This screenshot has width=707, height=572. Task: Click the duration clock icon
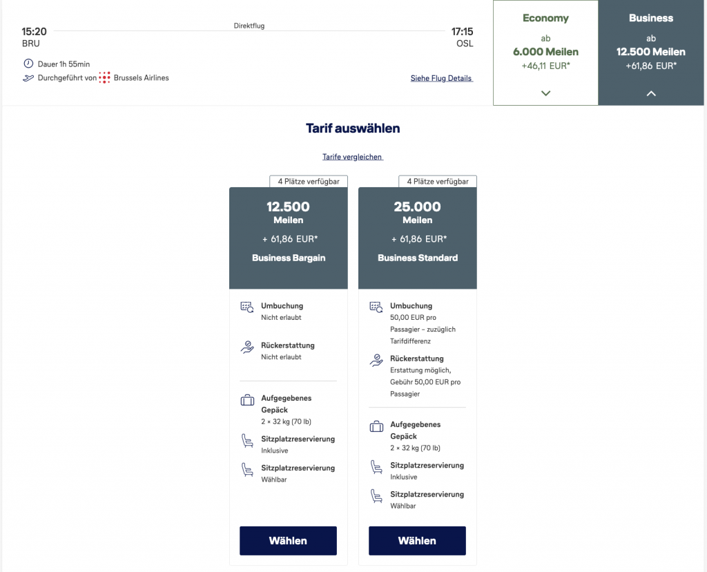[x=28, y=64]
